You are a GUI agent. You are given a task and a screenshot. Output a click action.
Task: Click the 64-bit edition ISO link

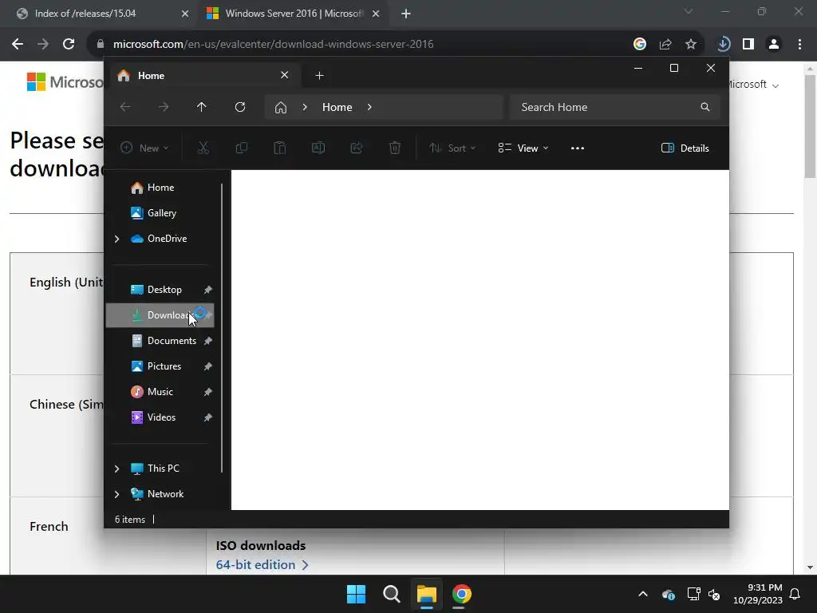coord(262,565)
